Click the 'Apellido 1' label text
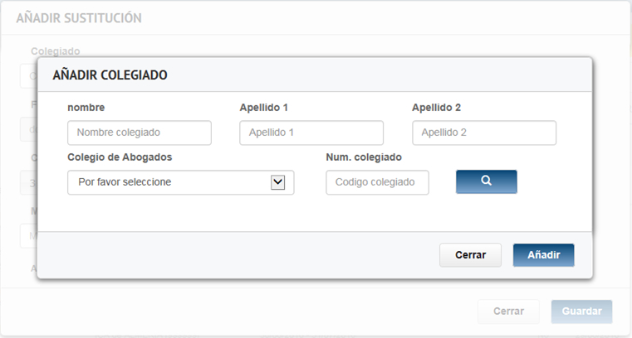 click(264, 108)
